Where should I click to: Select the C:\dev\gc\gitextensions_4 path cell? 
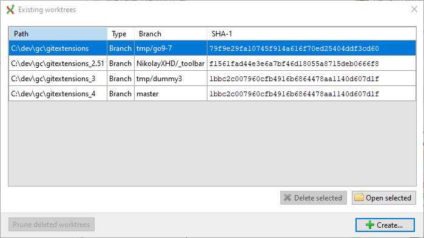tap(58, 94)
